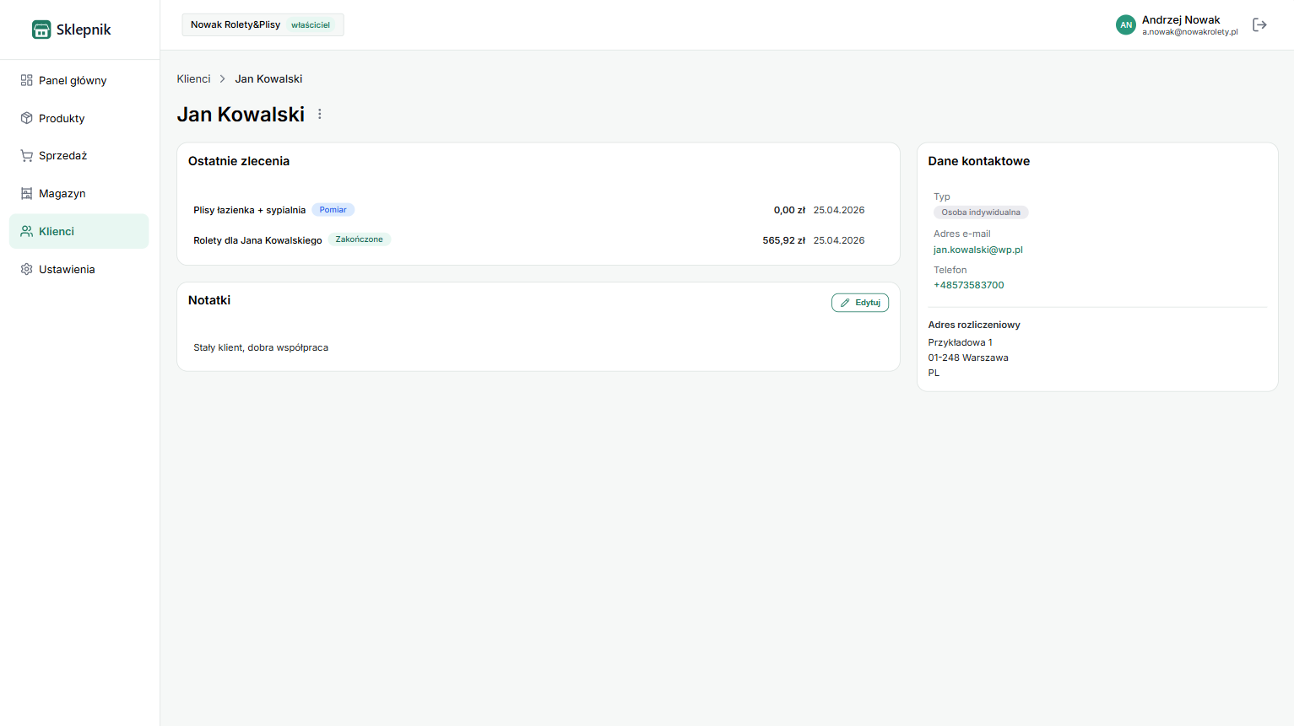The width and height of the screenshot is (1294, 726).
Task: Open the Rolety dla Jana Kowalskiego order
Action: pos(257,240)
